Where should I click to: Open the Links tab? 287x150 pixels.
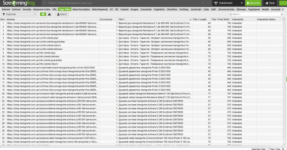pos(206,9)
